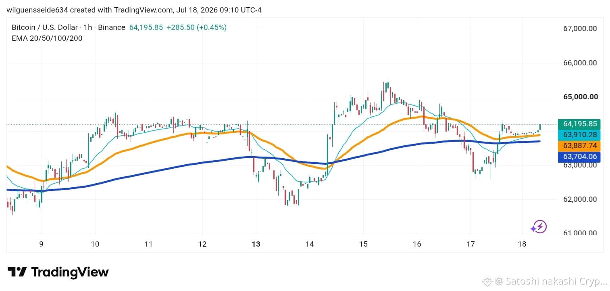The image size is (610, 291).
Task: Click the 66,000.00 price scale label
Action: tap(580, 63)
